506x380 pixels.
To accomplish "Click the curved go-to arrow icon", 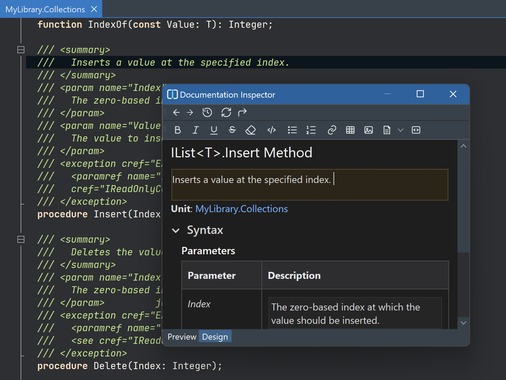I will (x=242, y=112).
